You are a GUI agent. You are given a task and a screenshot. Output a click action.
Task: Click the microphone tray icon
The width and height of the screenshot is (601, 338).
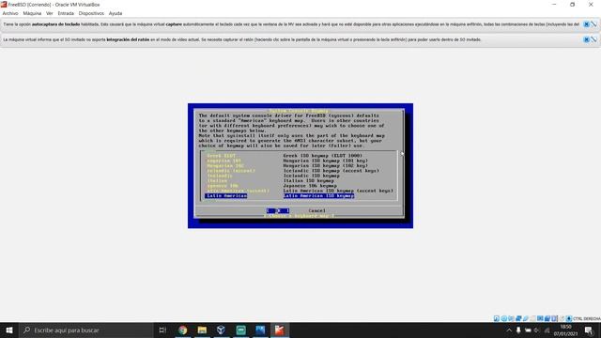pos(518,330)
